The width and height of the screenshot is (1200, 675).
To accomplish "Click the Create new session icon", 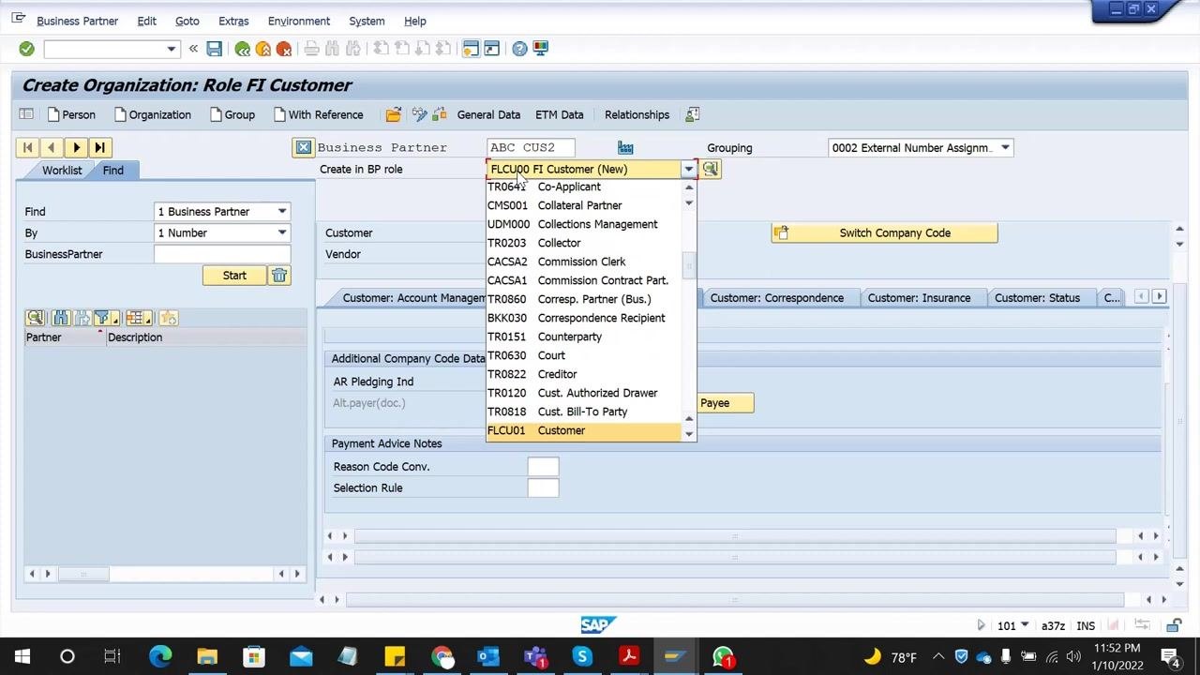I will click(x=471, y=49).
